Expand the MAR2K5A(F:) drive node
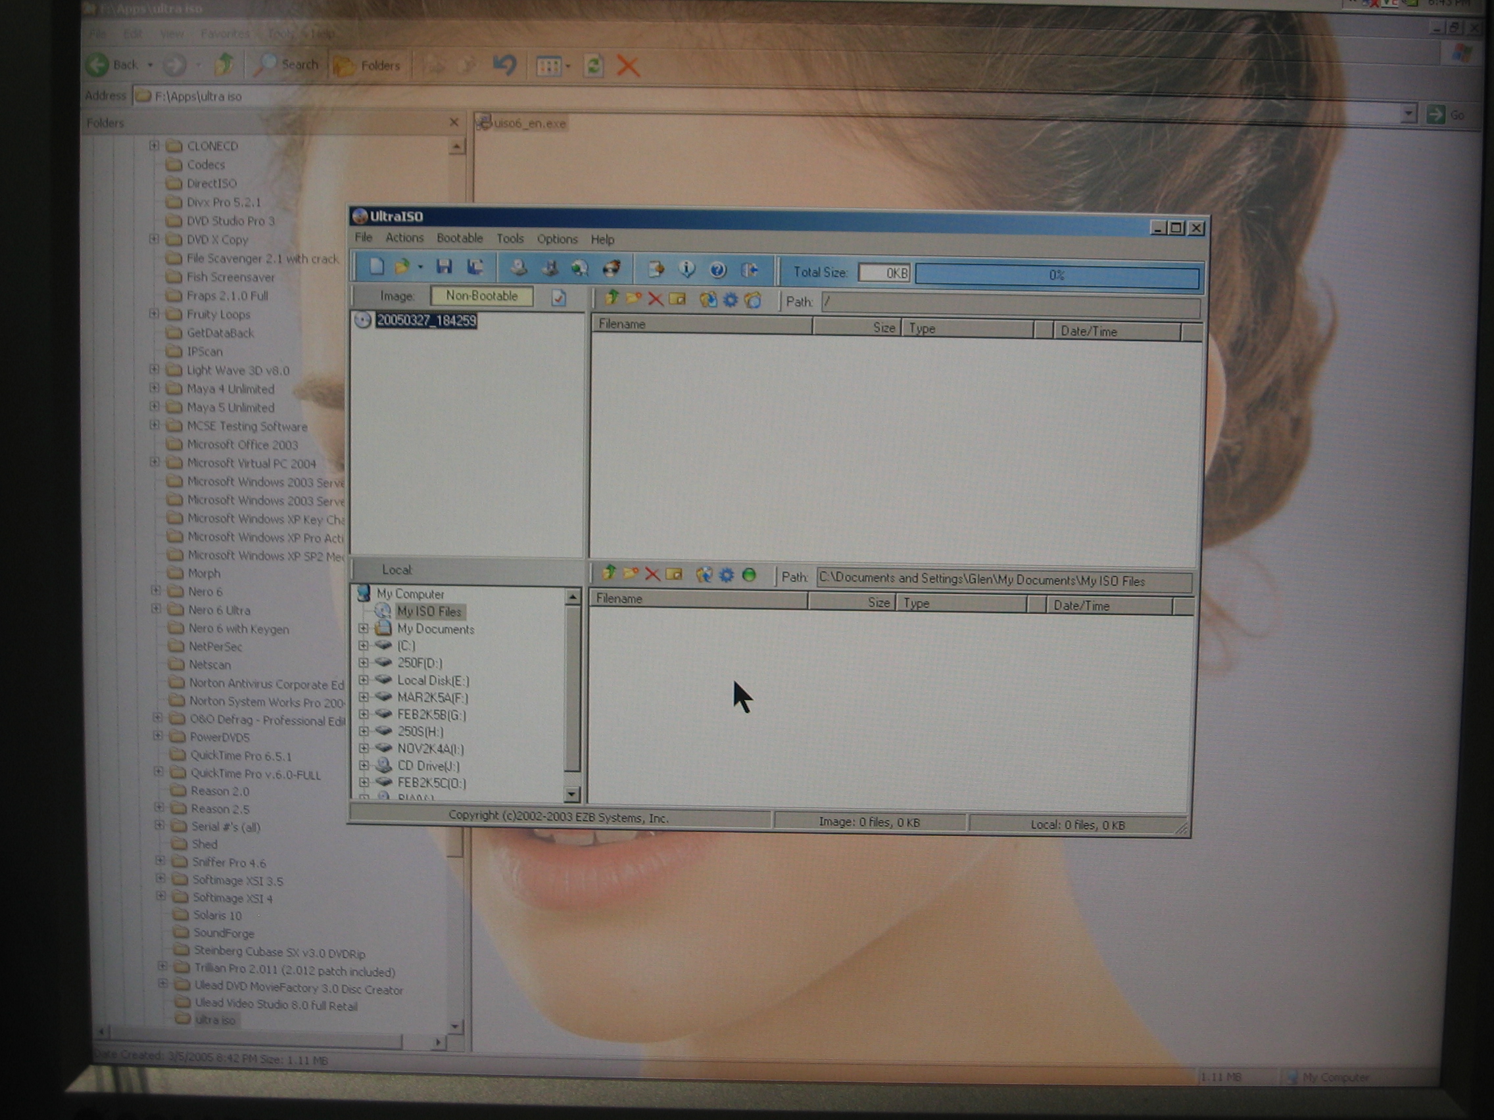1494x1120 pixels. click(x=364, y=697)
